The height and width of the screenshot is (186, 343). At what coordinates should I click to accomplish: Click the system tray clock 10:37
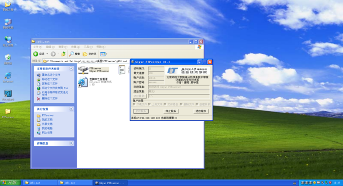pos(337,183)
